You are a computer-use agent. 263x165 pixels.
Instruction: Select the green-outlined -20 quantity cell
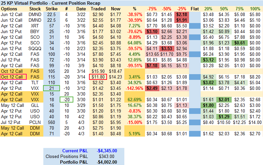click(x=66, y=100)
